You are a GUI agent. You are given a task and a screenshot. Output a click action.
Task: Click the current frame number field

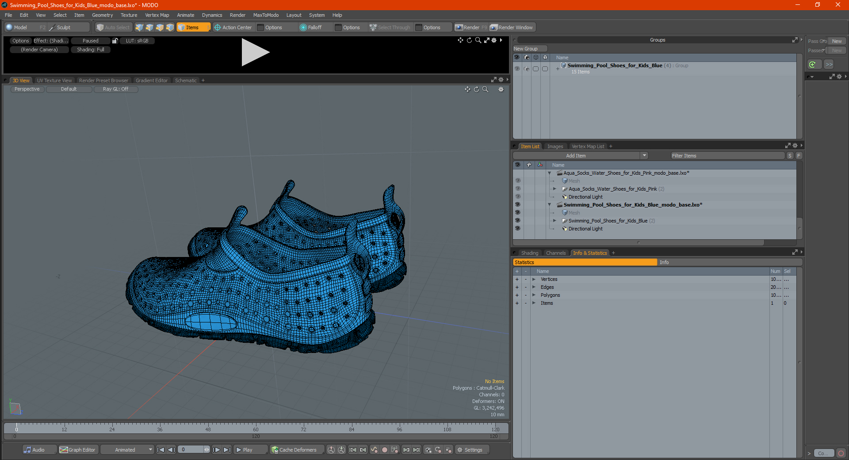191,450
